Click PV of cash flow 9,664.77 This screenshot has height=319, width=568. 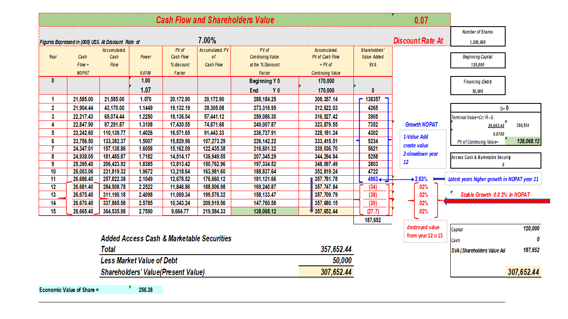(x=180, y=211)
